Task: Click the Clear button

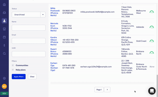Action: click(x=32, y=76)
